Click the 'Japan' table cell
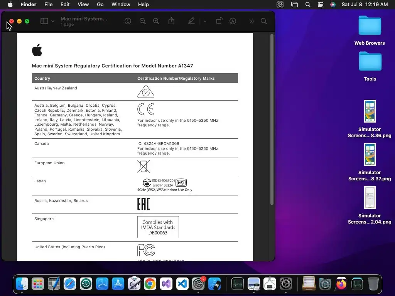This screenshot has height=296, width=395. pyautogui.click(x=40, y=181)
